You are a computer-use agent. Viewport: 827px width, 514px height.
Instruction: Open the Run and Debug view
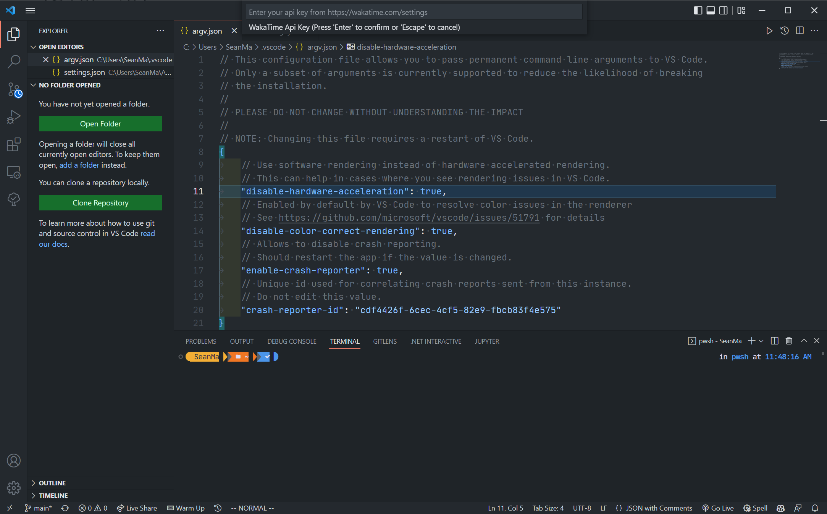pyautogui.click(x=14, y=117)
